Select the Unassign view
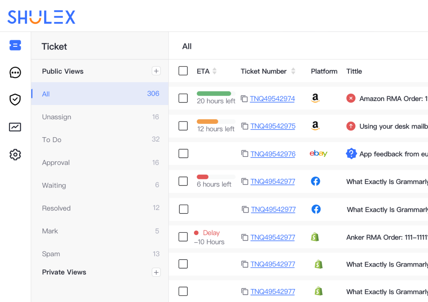The image size is (428, 302). pyautogui.click(x=57, y=117)
